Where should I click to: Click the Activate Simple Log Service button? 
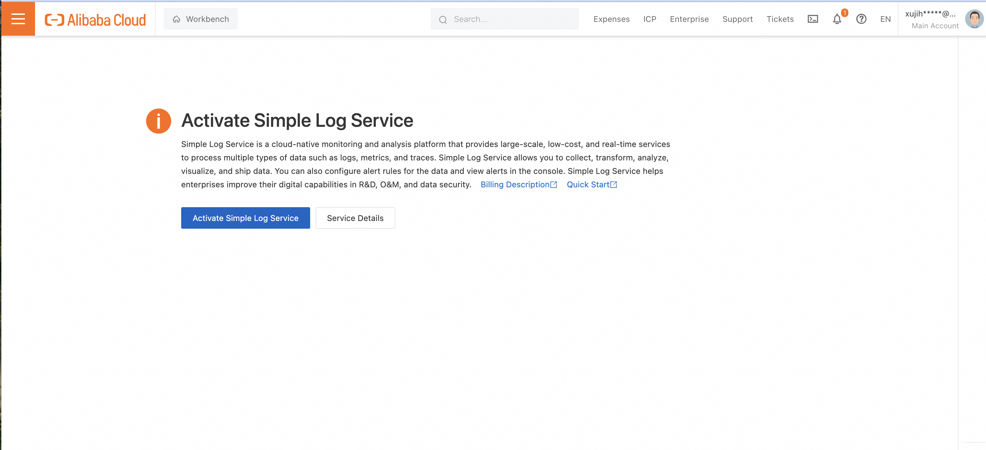coord(245,218)
